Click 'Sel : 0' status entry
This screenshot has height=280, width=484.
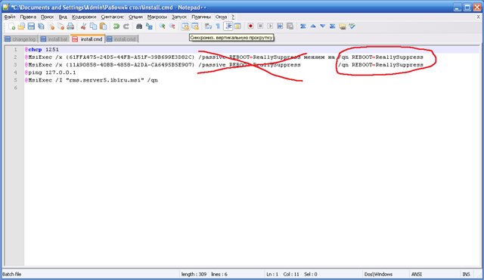311,274
